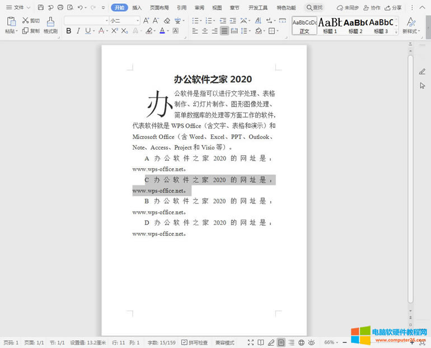This screenshot has height=348, width=431.
Task: Click the pen tool in right sidebar
Action: (x=422, y=72)
